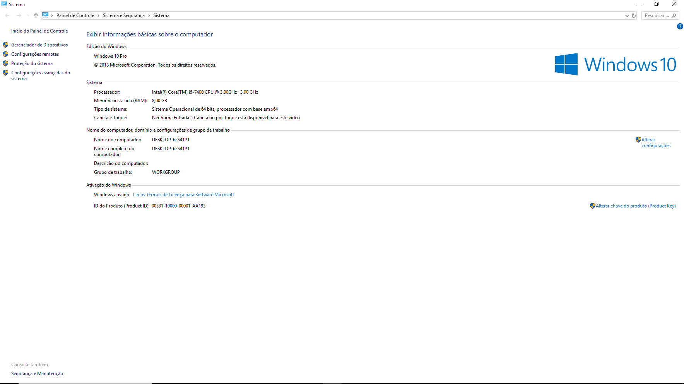Click Sistema breadcrumb item

tap(161, 15)
